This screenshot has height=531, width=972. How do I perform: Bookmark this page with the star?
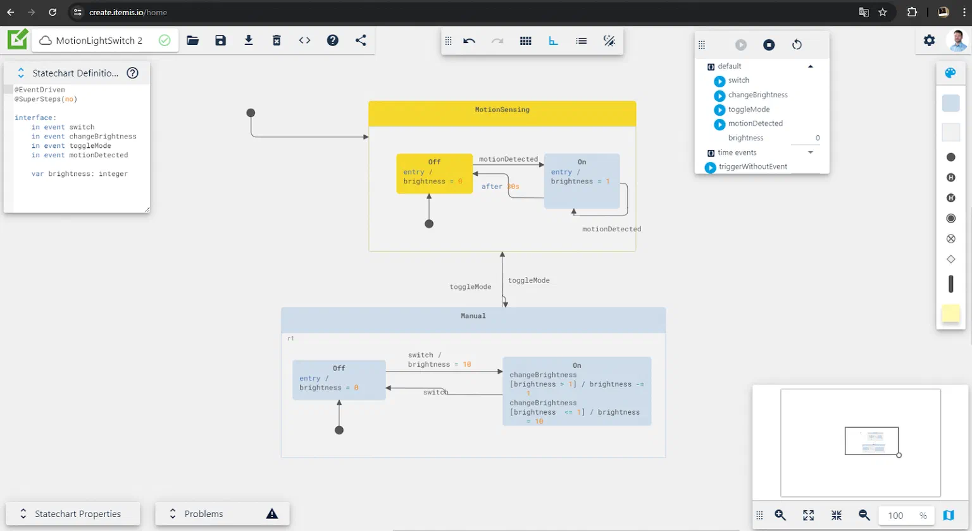coord(883,12)
